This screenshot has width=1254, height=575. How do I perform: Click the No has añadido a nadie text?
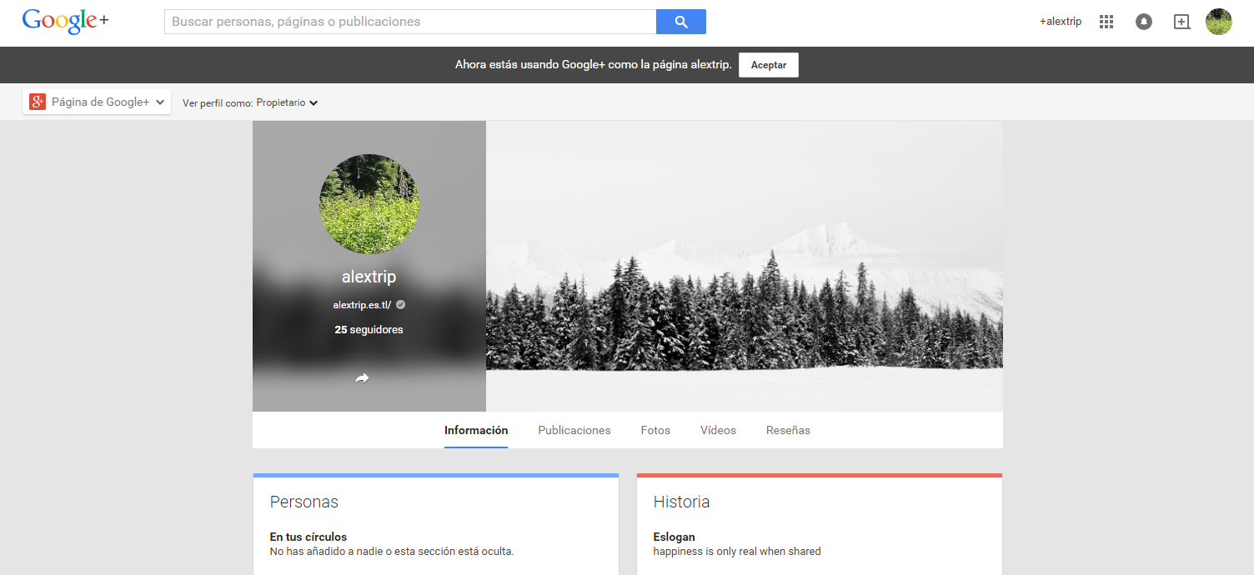pos(392,552)
